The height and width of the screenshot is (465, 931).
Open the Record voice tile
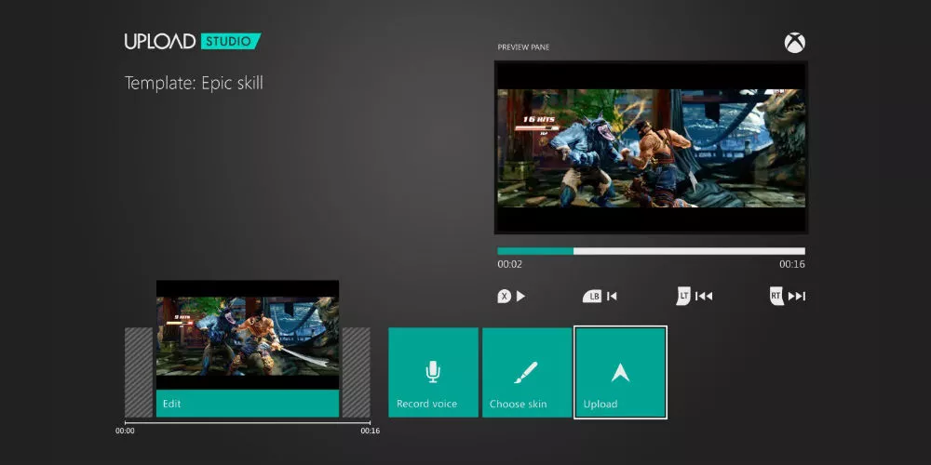tap(434, 373)
